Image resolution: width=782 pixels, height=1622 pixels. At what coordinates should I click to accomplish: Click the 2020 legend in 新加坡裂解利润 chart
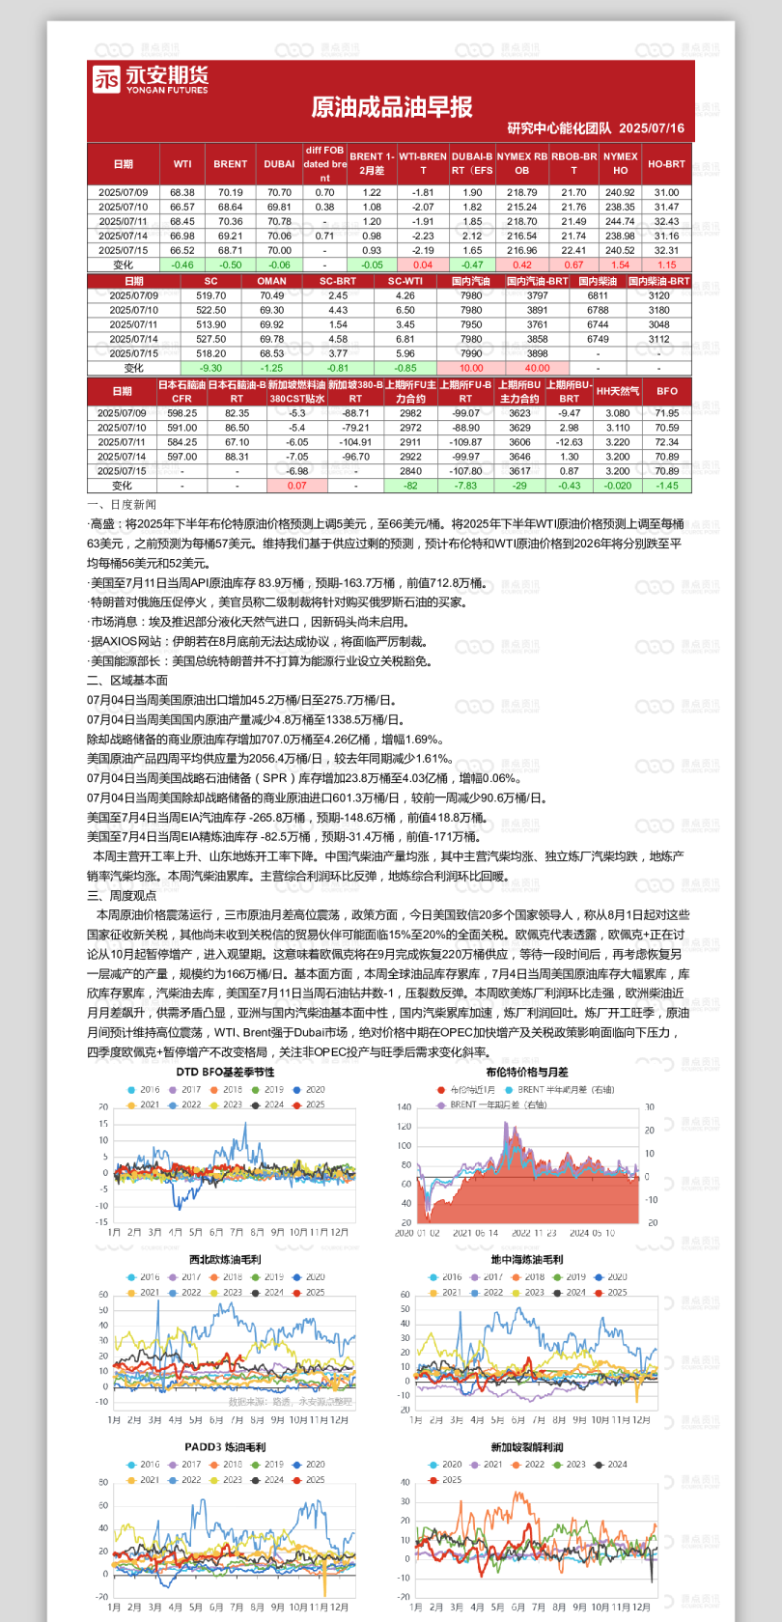coord(445,1464)
